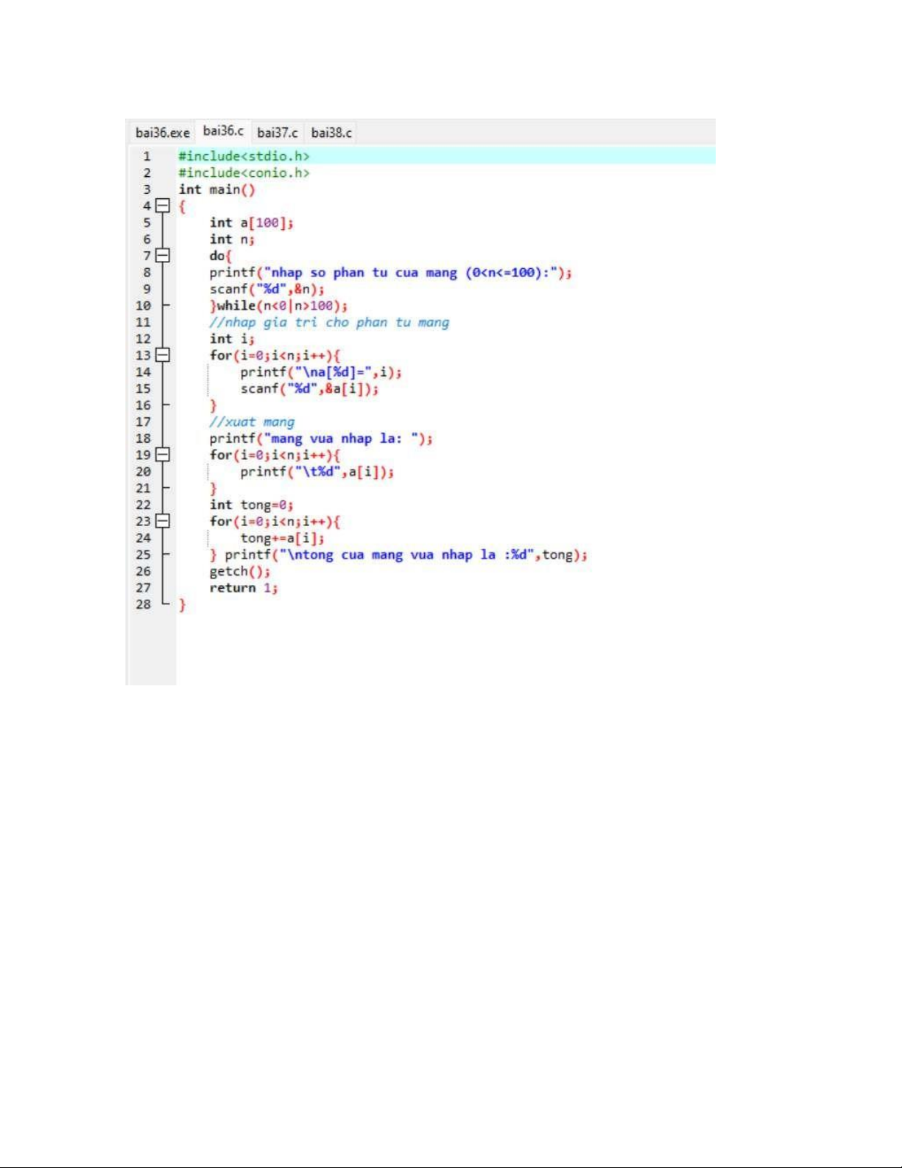902x1168 pixels.
Task: Place cursor on 'int tong=0;' line
Action: [251, 505]
